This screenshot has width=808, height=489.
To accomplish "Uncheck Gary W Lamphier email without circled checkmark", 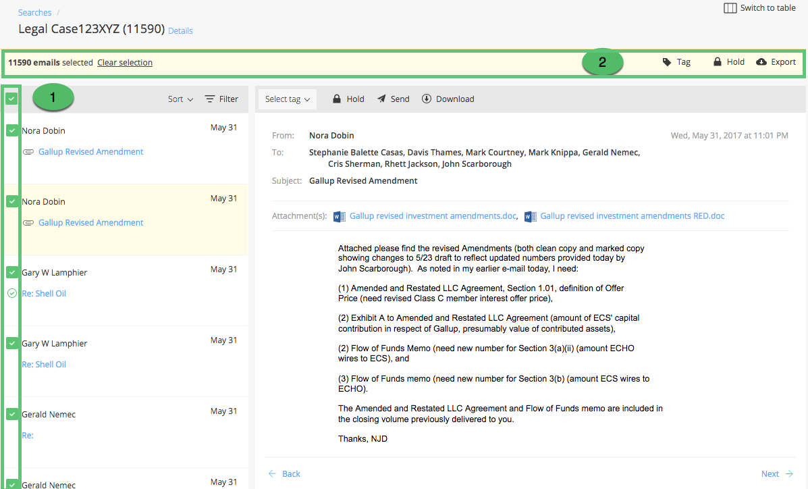I will tap(12, 343).
